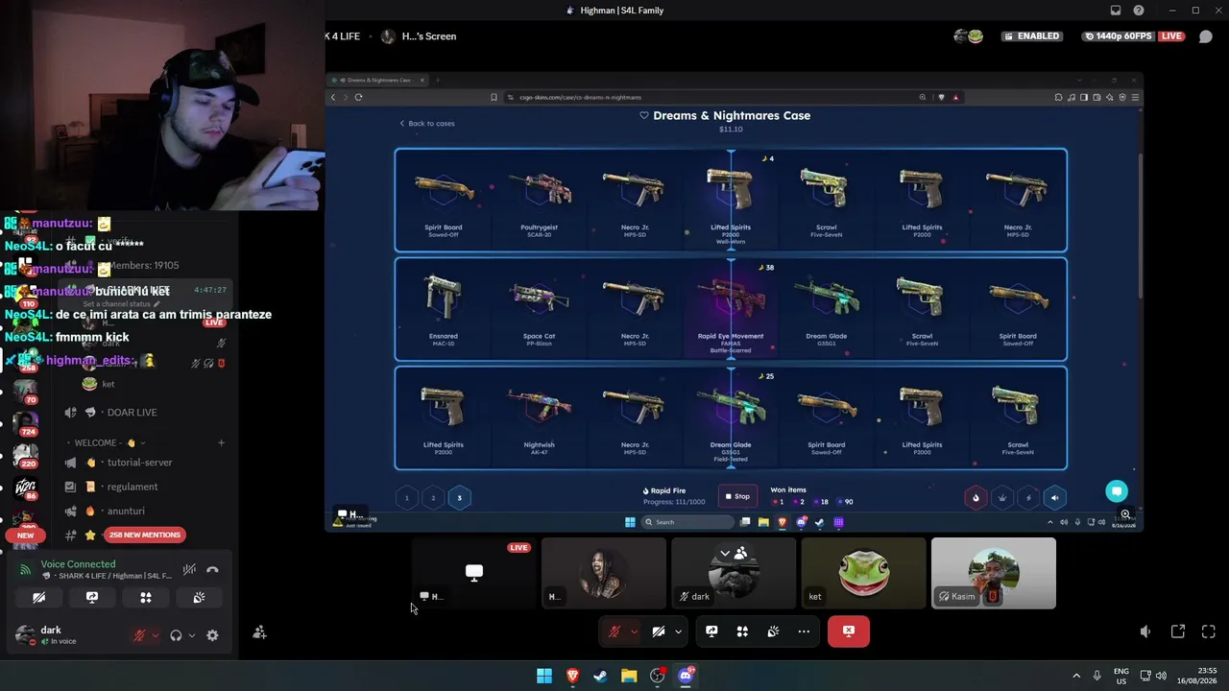
Task: Toggle the dark participant tile options chevron
Action: (x=725, y=554)
